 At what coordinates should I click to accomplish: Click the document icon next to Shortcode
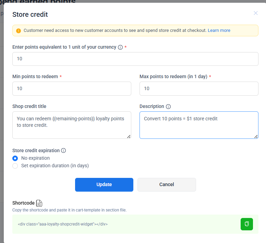click(x=39, y=203)
